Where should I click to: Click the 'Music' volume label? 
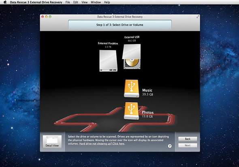[x=147, y=90]
